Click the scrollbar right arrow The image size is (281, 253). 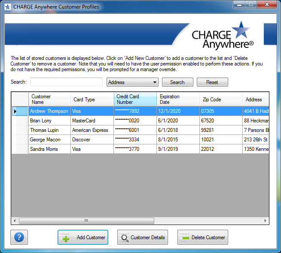(266, 221)
